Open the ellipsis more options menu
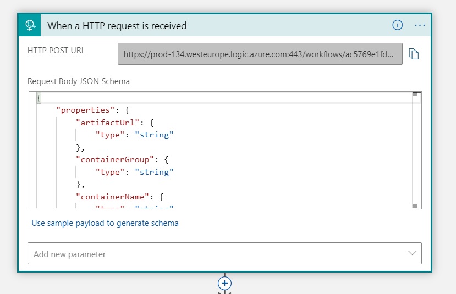 tap(420, 25)
